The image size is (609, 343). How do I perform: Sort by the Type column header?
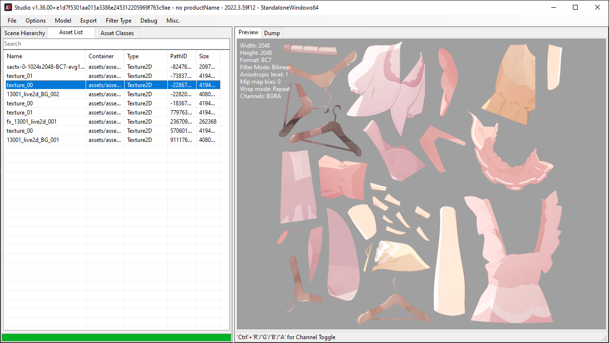[x=146, y=56]
